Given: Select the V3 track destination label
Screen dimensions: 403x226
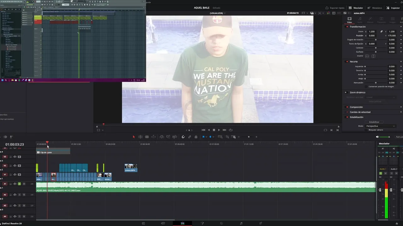Looking at the screenshot, I should click(5, 157).
